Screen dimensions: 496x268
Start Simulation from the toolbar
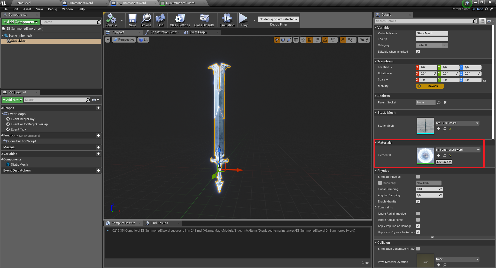click(227, 20)
